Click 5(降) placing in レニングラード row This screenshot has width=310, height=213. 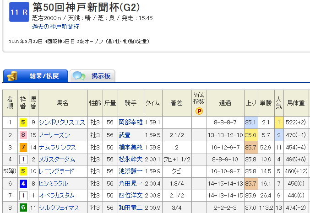[x=10, y=171]
